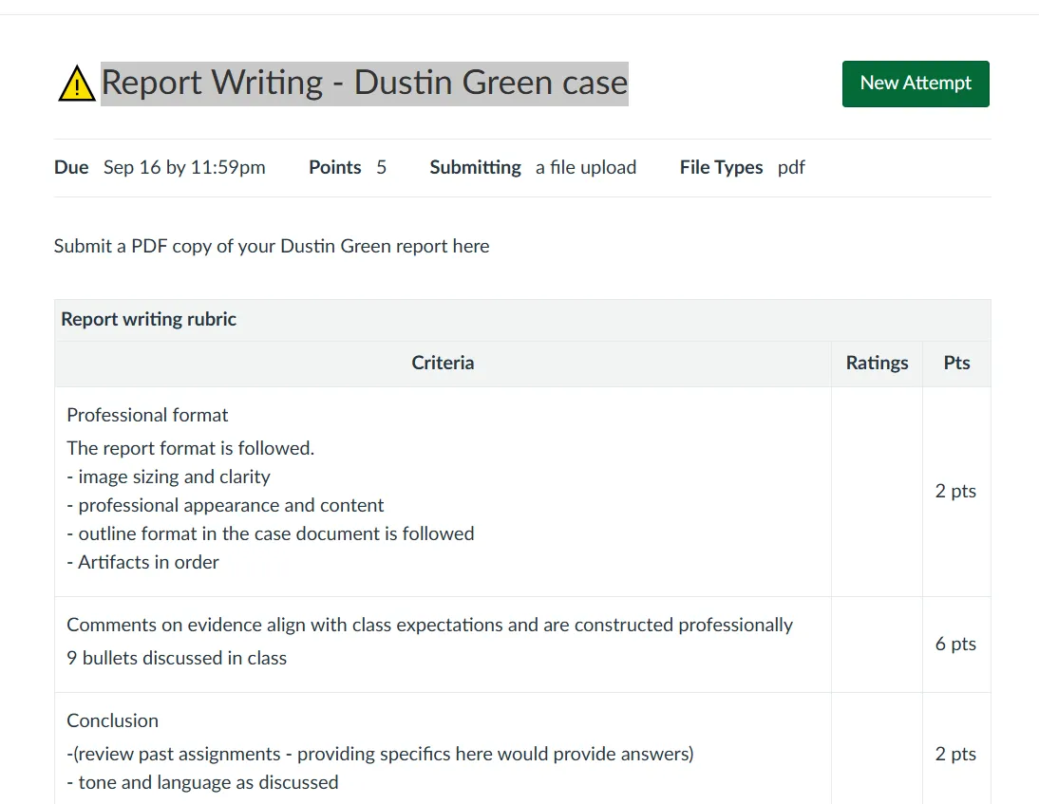Click the Professional format criterion title

click(147, 415)
